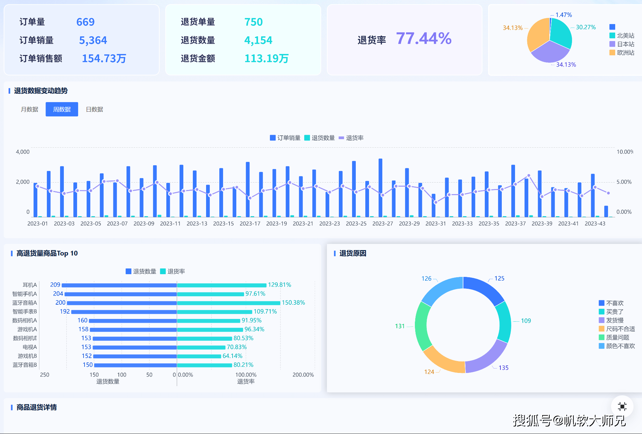Image resolution: width=642 pixels, height=434 pixels.
Task: Click the fullscreen icon button bottom right
Action: 622,406
